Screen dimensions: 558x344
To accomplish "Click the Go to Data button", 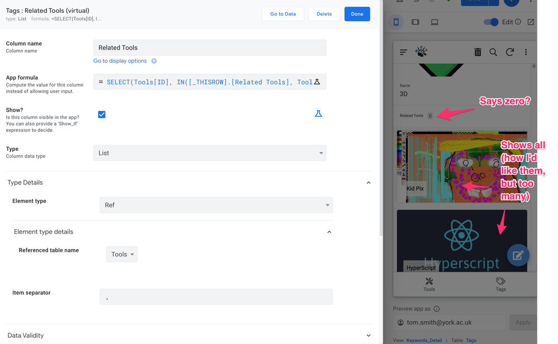I will [283, 14].
